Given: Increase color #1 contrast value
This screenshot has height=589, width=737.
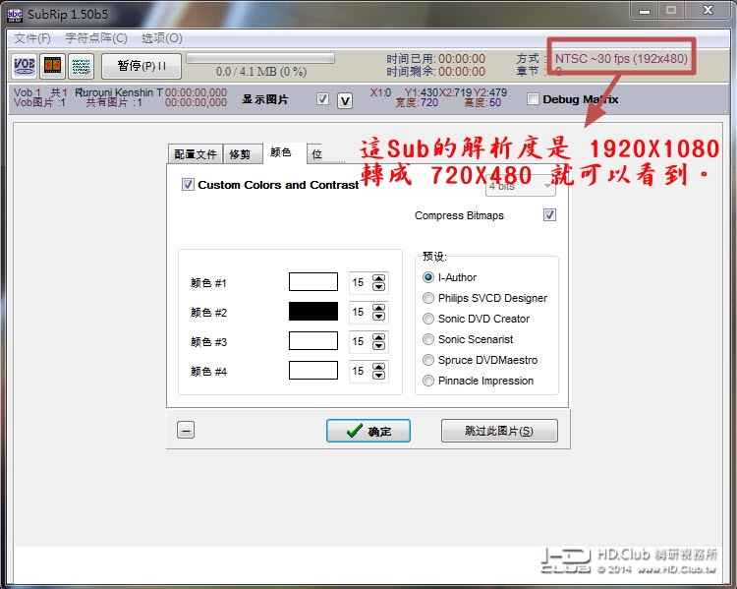Looking at the screenshot, I should coord(379,278).
